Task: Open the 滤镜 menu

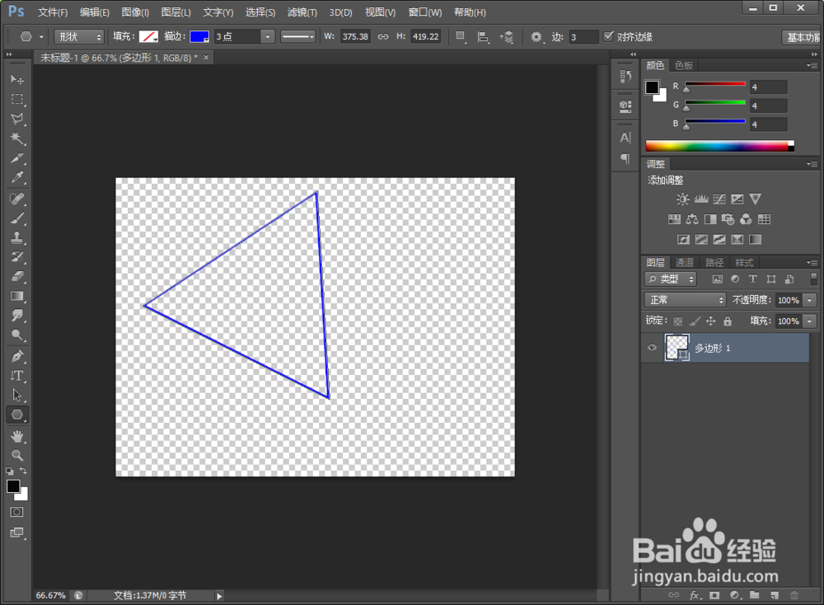Action: (x=302, y=12)
